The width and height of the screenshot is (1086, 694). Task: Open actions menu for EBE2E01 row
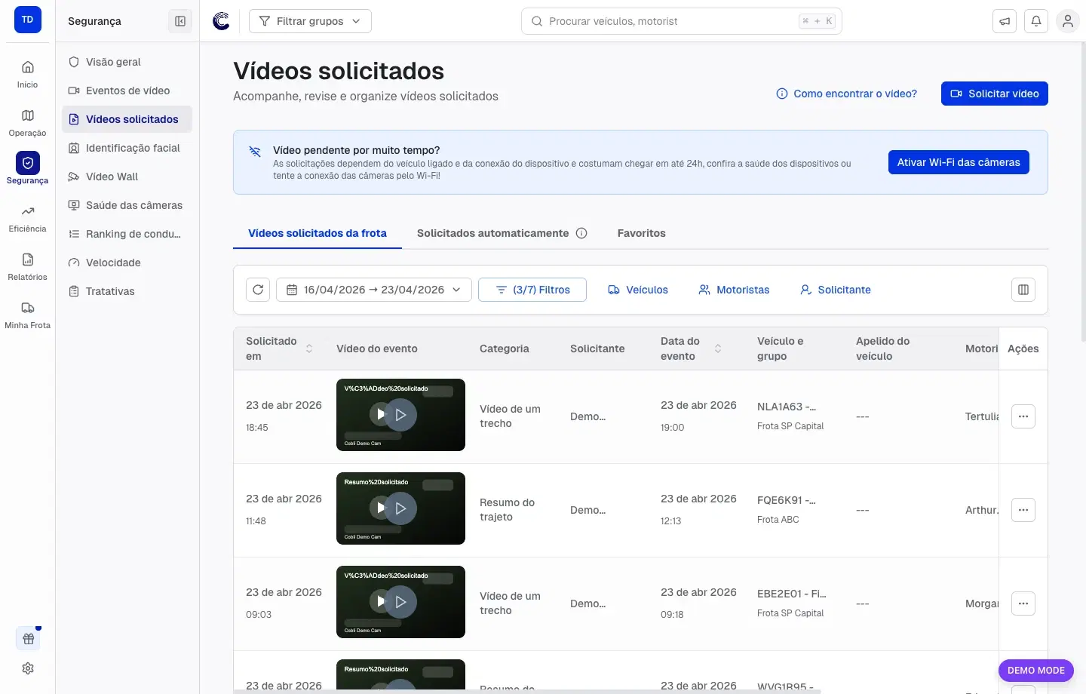[1023, 603]
